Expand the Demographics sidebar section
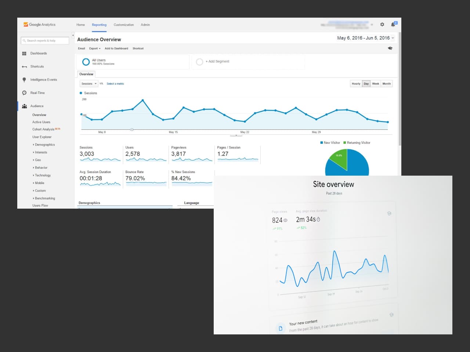The width and height of the screenshot is (470, 352). point(44,144)
